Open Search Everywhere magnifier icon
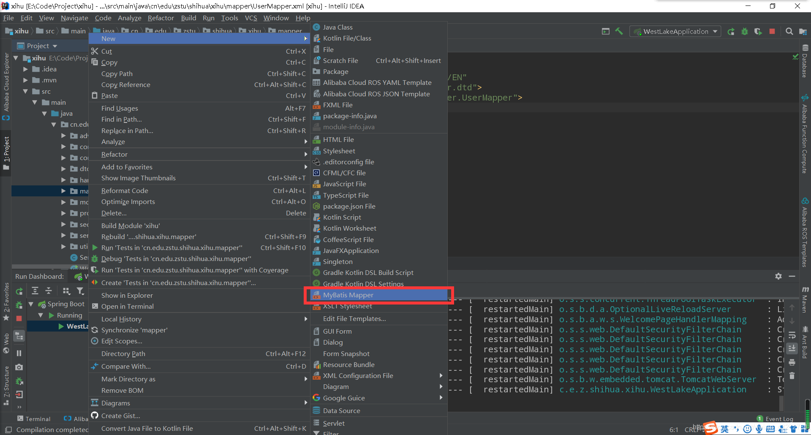811x435 pixels. tap(789, 31)
